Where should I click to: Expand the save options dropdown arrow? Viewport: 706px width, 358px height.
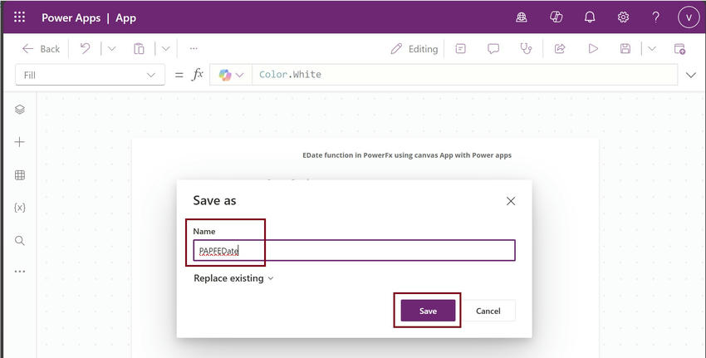pos(652,49)
